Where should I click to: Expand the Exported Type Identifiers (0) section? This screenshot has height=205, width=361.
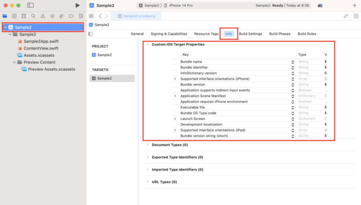pyautogui.click(x=148, y=157)
